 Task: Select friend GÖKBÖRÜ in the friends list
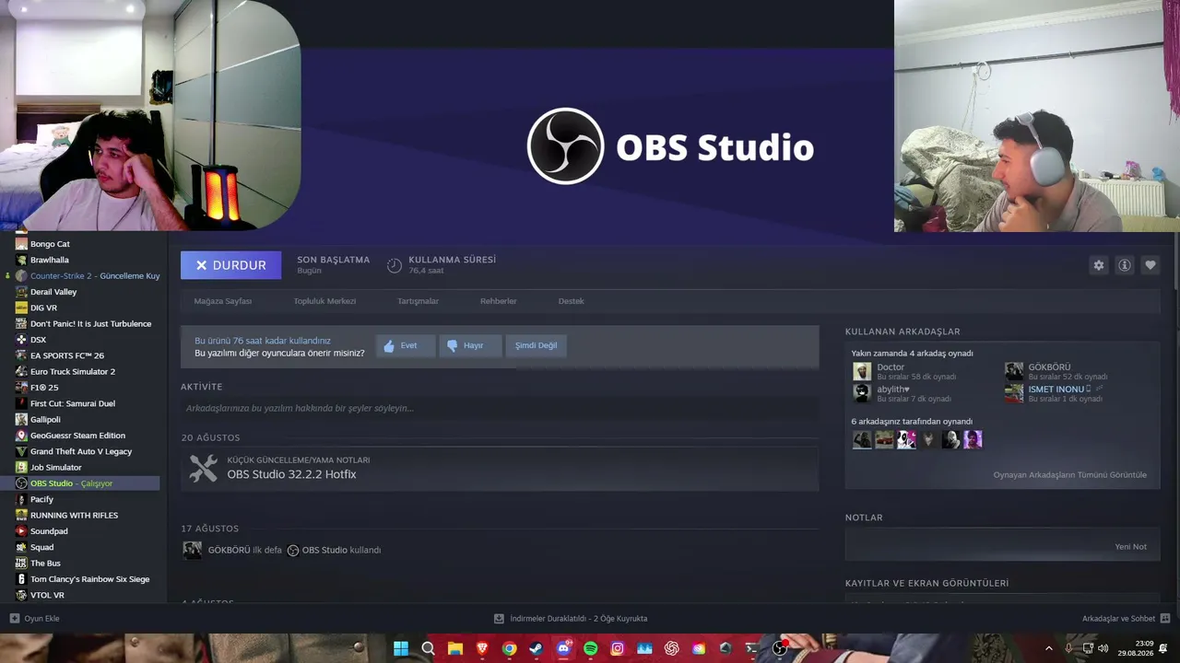pyautogui.click(x=1049, y=367)
